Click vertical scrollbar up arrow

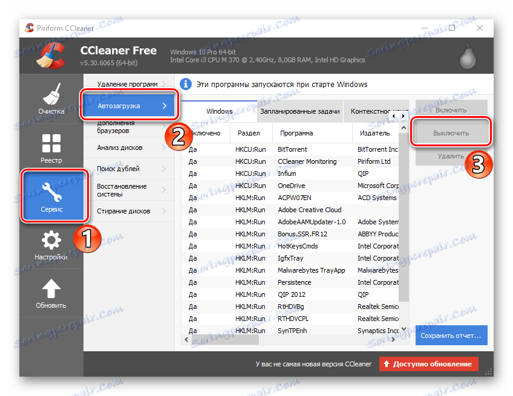point(404,128)
